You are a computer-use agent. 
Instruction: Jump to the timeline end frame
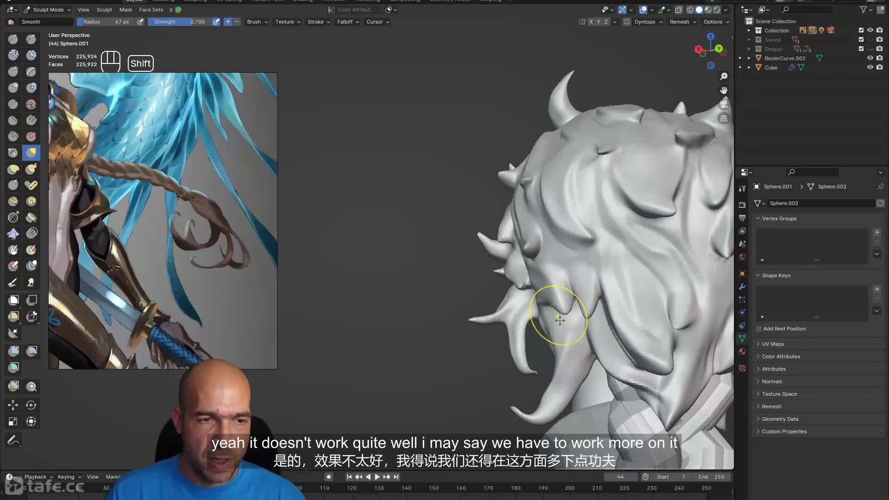pos(396,477)
